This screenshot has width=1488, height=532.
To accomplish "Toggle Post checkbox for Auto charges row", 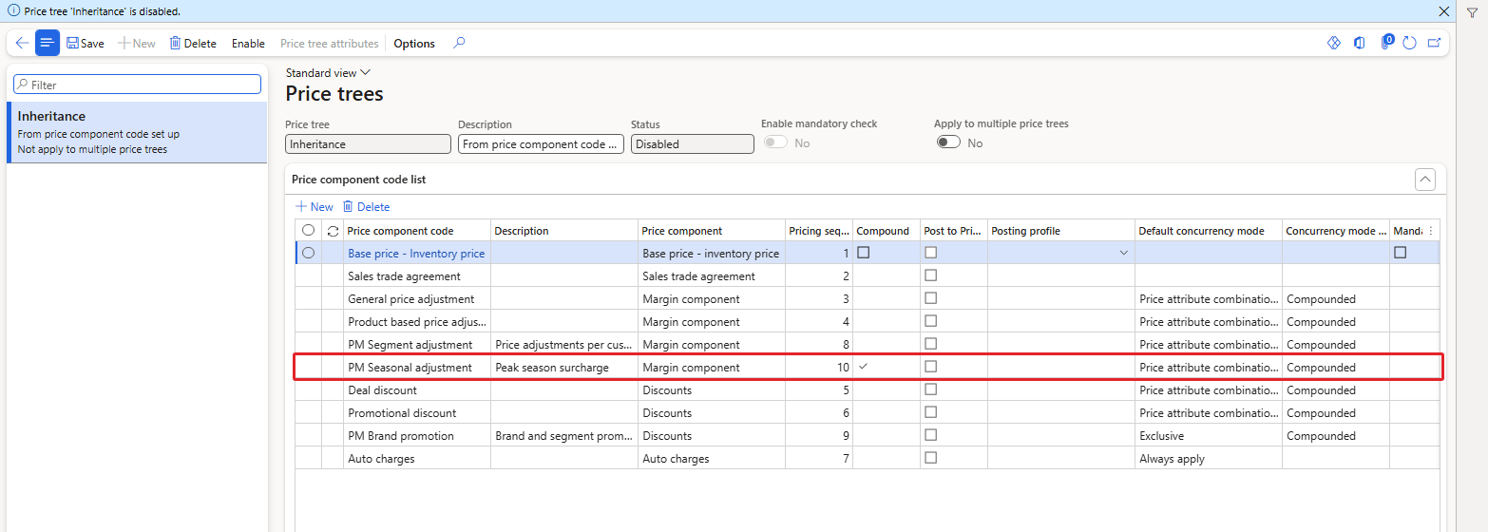I will (x=931, y=458).
